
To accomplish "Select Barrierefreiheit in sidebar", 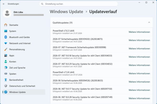I will pos(24,80).
